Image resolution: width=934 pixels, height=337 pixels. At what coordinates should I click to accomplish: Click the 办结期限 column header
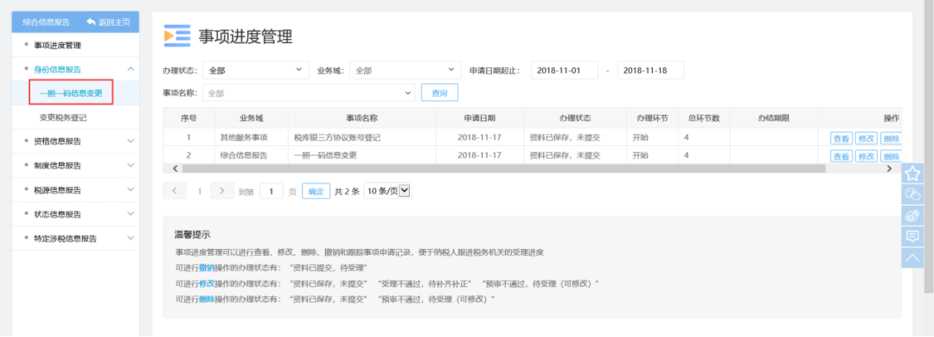point(773,118)
